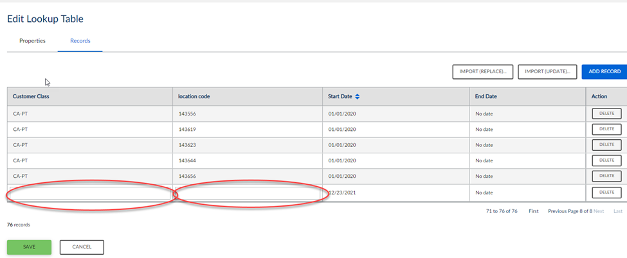Delete the record with location code 143556

pos(606,114)
